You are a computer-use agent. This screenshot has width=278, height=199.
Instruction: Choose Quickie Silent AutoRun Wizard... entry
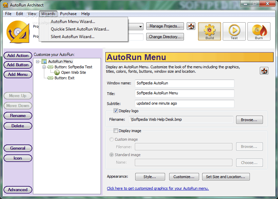pyautogui.click(x=83, y=29)
